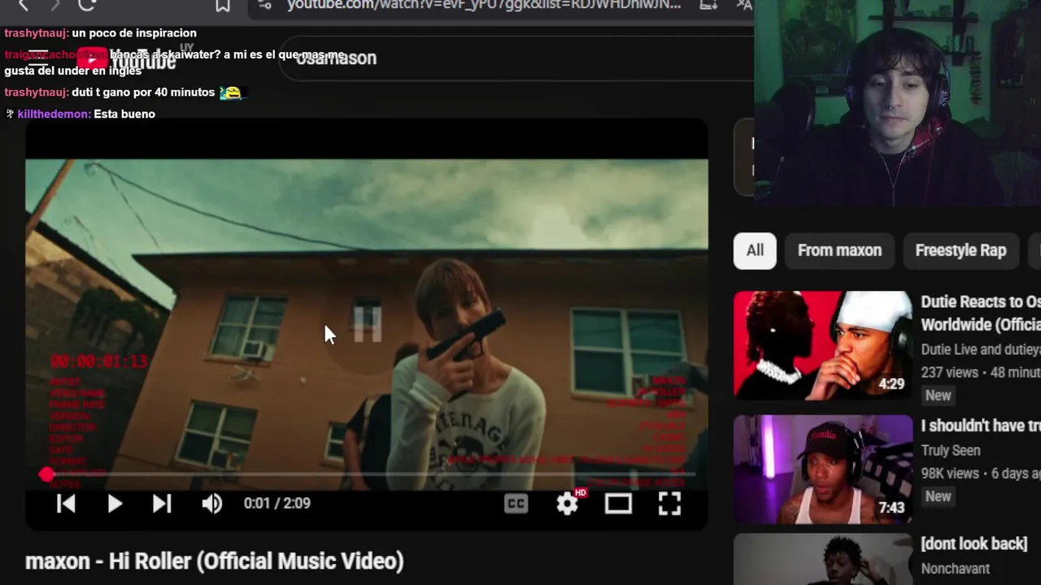1041x585 pixels.
Task: Open the I shouldn't have video title
Action: (x=981, y=426)
